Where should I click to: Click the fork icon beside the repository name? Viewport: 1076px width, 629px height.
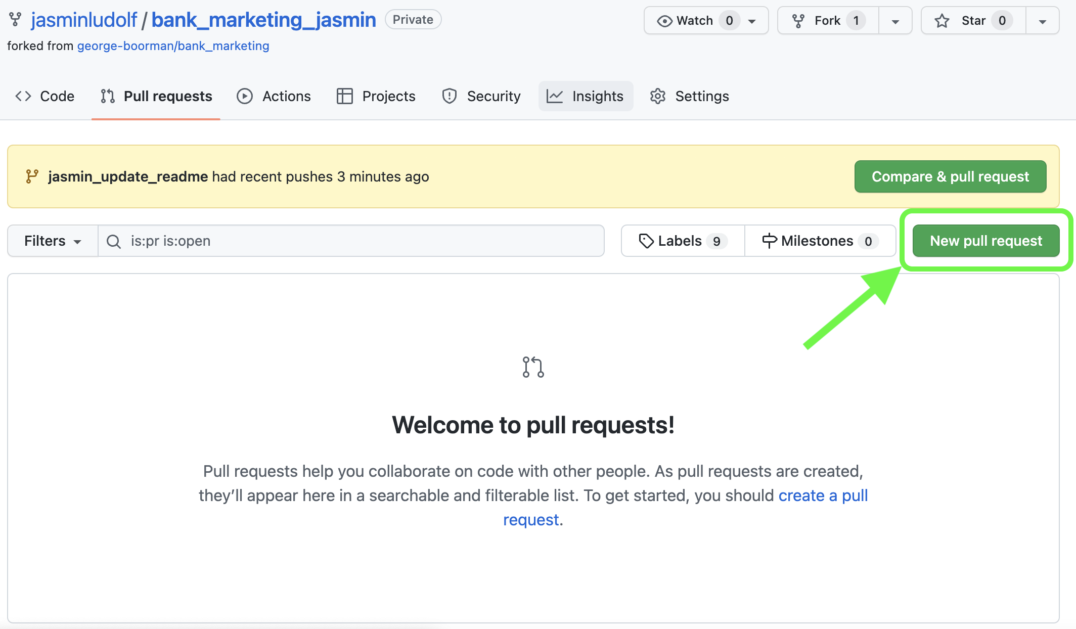[15, 20]
